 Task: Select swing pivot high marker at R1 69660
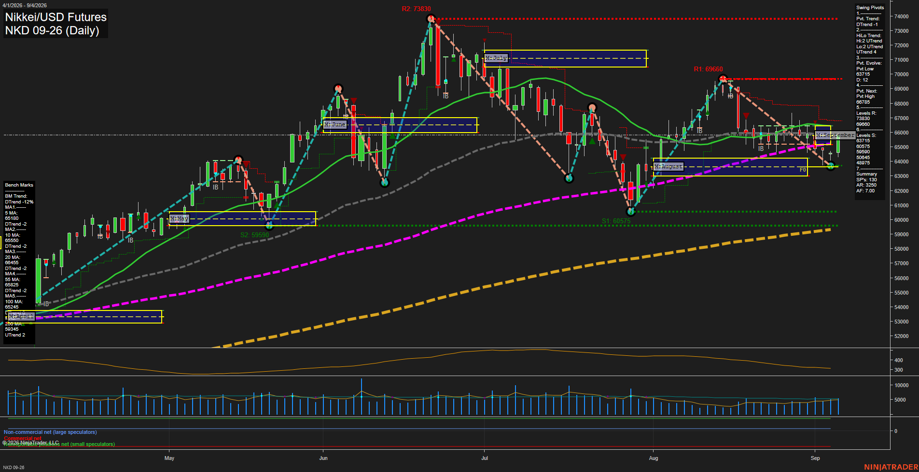click(723, 79)
